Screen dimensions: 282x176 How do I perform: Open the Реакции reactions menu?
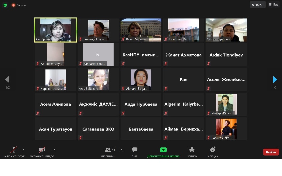[x=212, y=152]
